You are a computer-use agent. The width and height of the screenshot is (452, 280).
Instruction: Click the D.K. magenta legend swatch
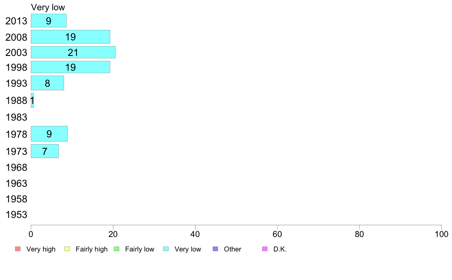(x=265, y=249)
